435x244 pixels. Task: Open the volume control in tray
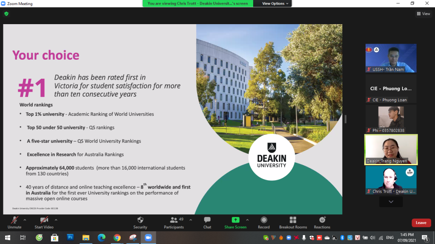373,238
